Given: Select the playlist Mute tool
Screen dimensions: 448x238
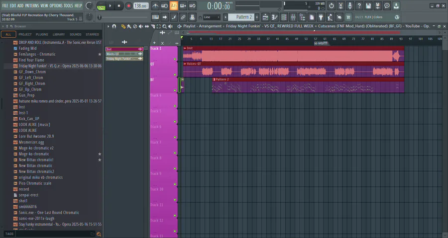Looking at the screenshot, I should (x=141, y=26).
